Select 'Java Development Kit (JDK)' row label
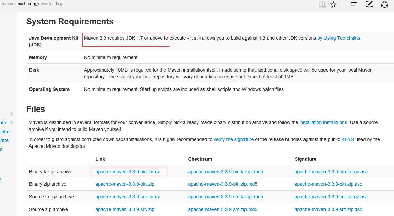This screenshot has height=216, width=394. (x=54, y=41)
